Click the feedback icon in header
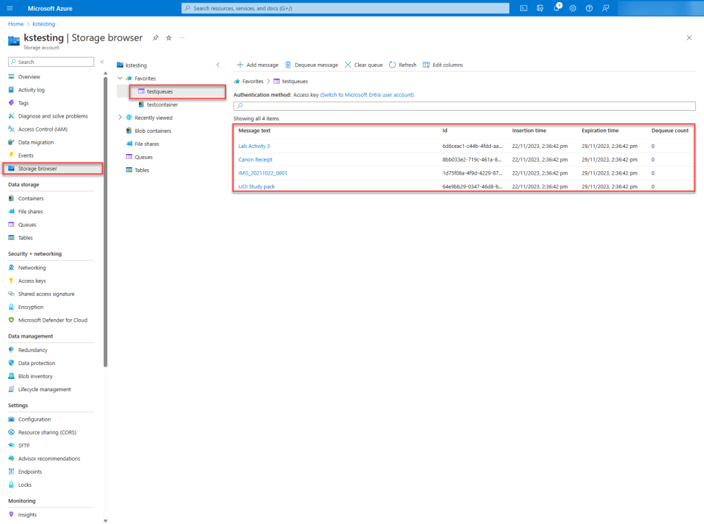The width and height of the screenshot is (704, 524). 606,8
